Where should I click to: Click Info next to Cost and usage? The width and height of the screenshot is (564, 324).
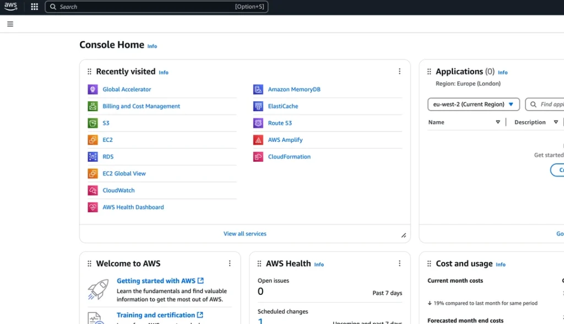[500, 265]
